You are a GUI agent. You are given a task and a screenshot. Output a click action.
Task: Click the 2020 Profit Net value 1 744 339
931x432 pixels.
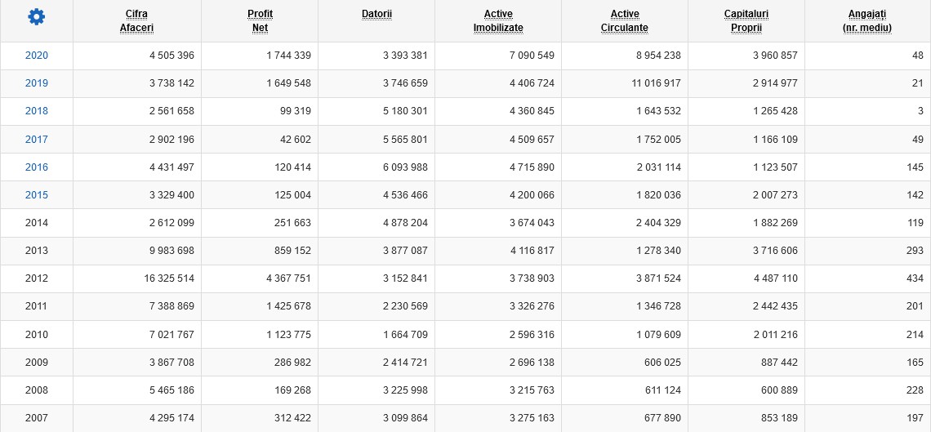(x=288, y=56)
